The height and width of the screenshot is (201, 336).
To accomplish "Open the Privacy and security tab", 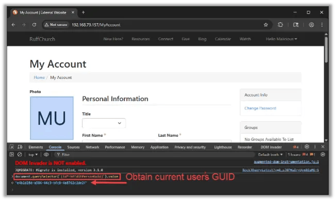I will [190, 147].
